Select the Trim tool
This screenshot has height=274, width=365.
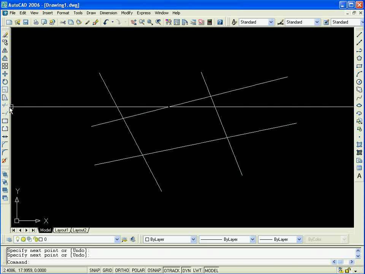click(x=5, y=105)
